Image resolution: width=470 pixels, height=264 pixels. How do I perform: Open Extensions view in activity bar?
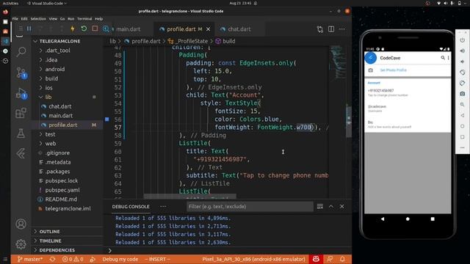21,113
